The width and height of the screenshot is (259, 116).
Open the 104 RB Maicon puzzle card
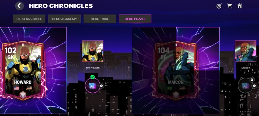click(176, 70)
